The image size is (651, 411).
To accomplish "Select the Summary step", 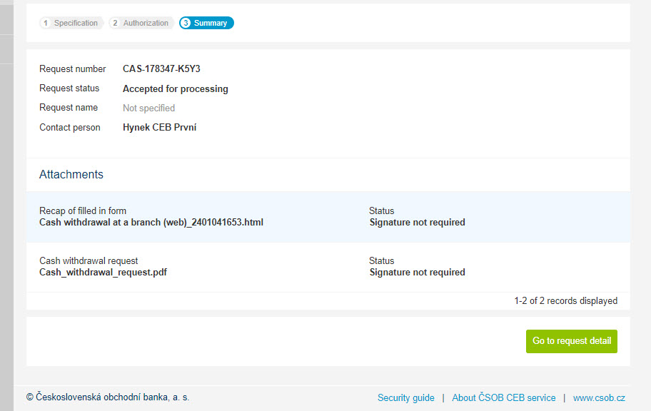I will click(206, 23).
